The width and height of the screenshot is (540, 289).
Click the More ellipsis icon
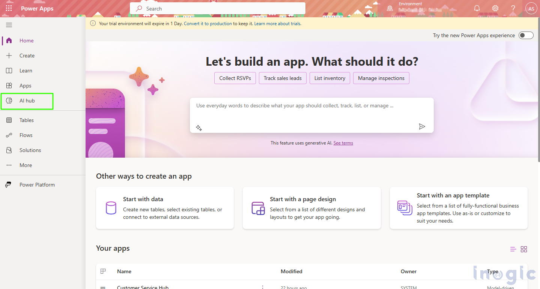point(9,165)
